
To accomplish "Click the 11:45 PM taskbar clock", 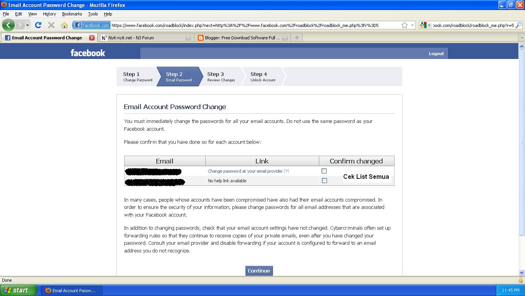I will pyautogui.click(x=511, y=291).
